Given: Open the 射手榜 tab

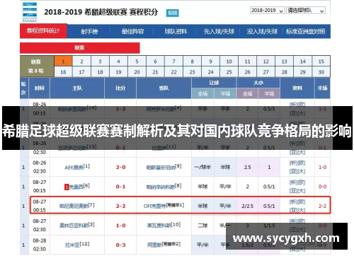Looking at the screenshot, I should point(89,31).
